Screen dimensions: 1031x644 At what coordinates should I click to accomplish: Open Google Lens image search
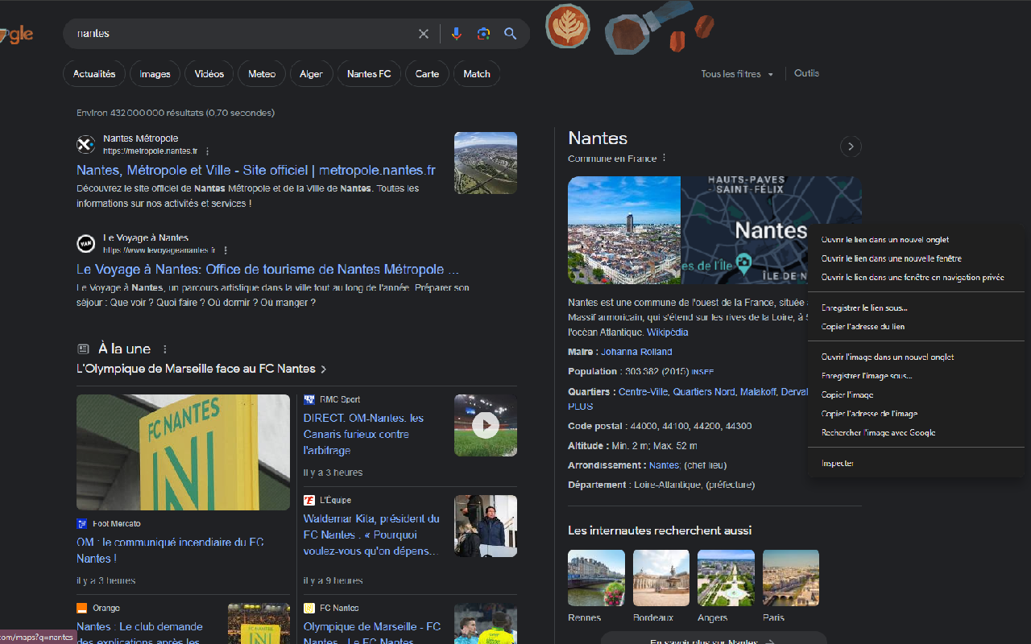483,34
